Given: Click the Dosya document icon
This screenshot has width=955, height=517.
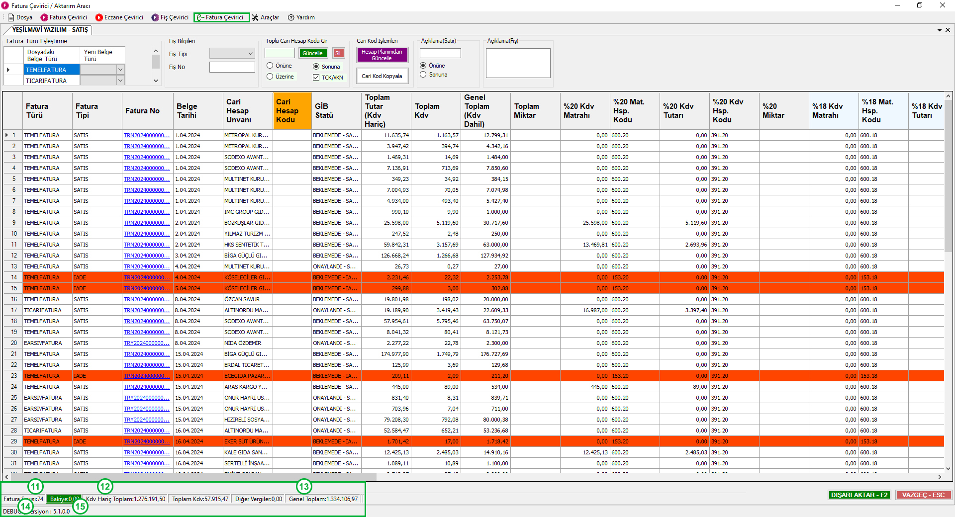Looking at the screenshot, I should (11, 17).
